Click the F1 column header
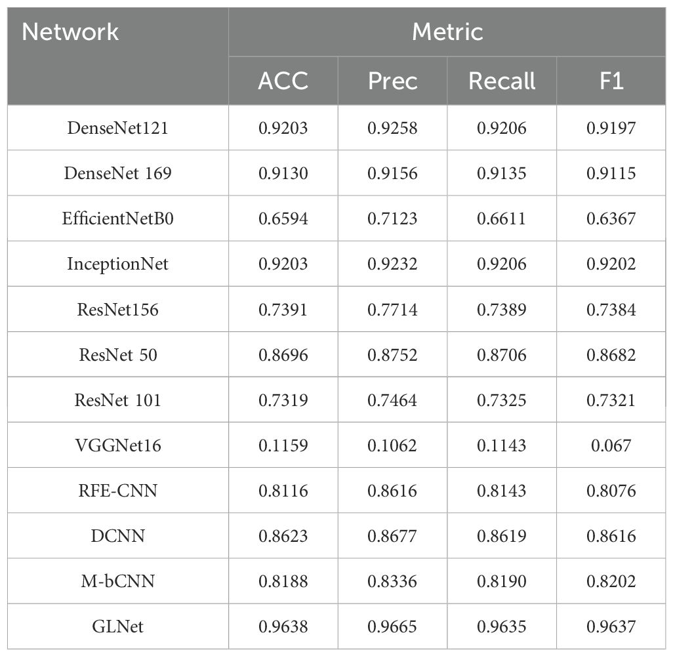The height and width of the screenshot is (656, 673). coord(611,81)
